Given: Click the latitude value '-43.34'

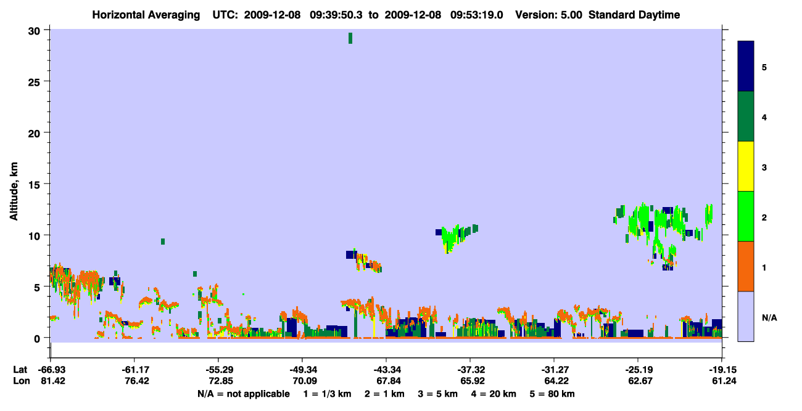Looking at the screenshot, I should coord(386,370).
